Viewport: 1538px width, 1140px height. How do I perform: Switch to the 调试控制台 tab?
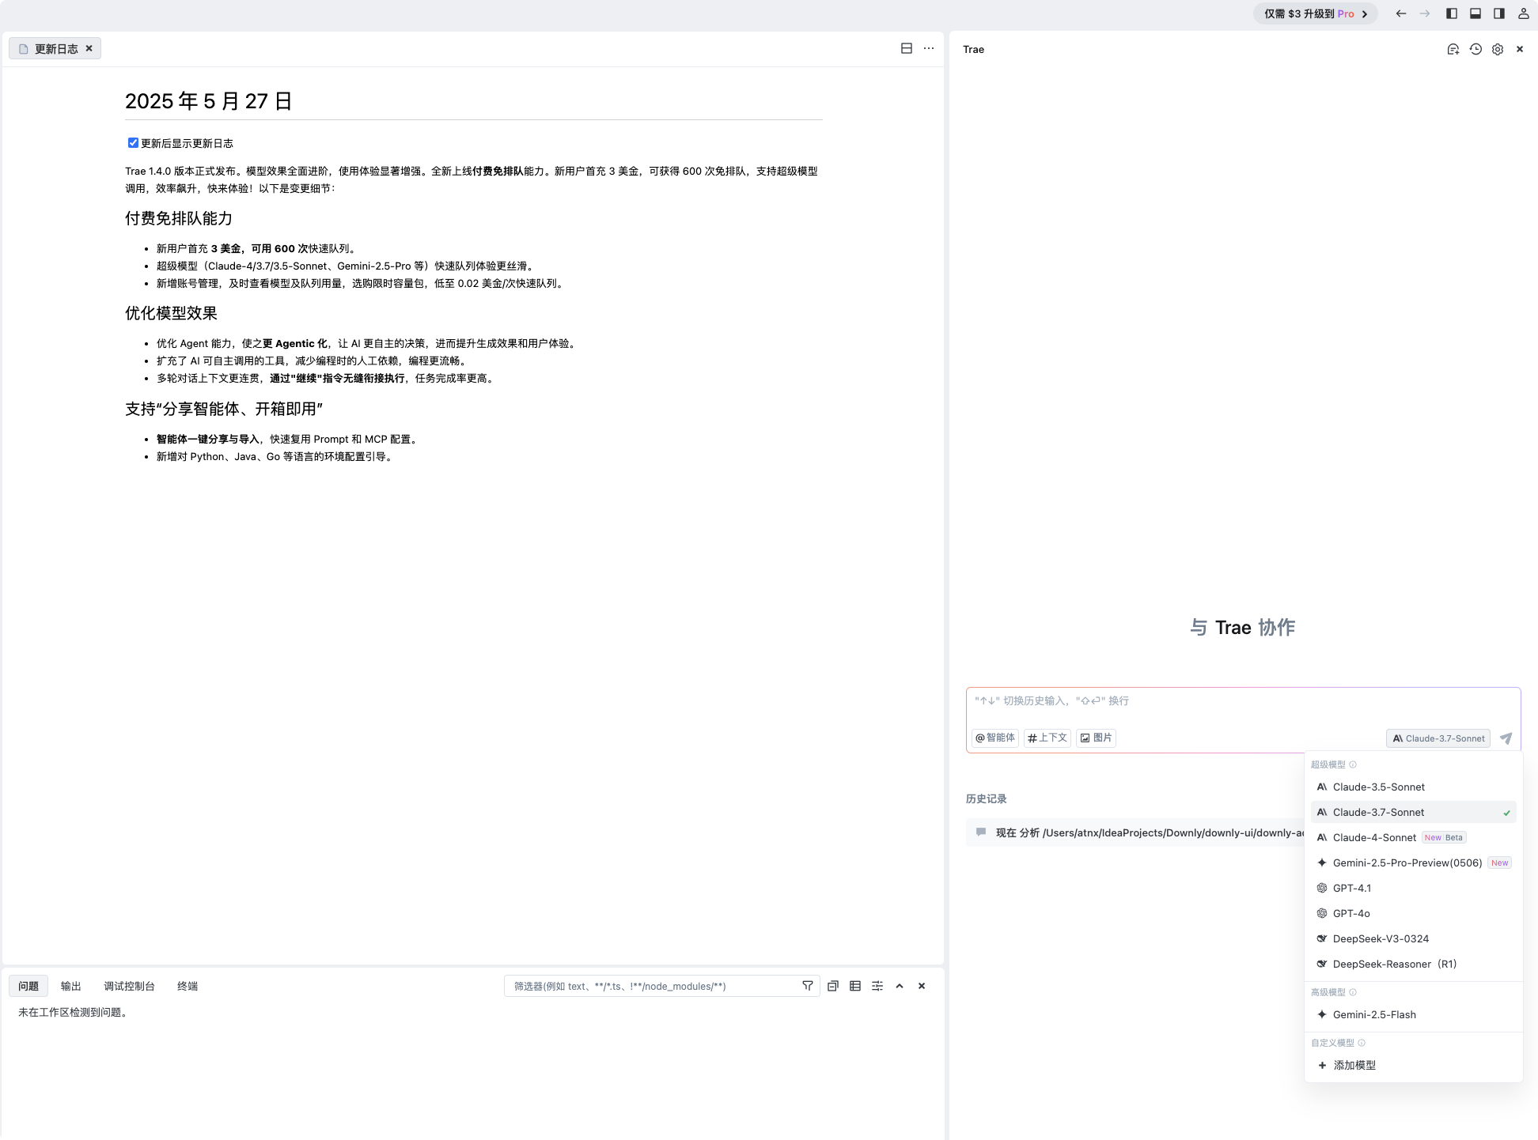tap(129, 986)
